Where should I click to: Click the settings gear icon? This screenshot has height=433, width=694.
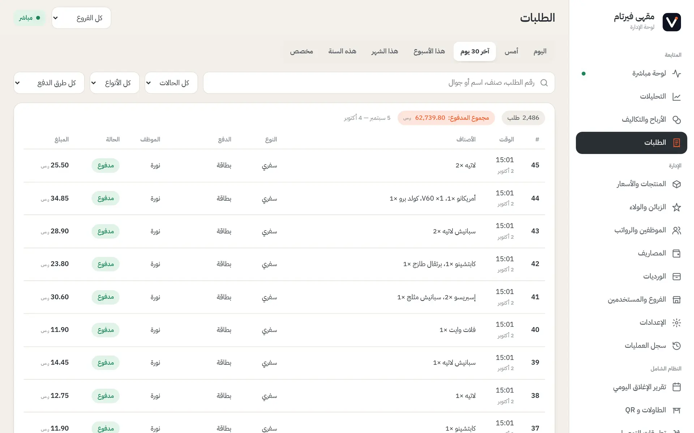676,323
